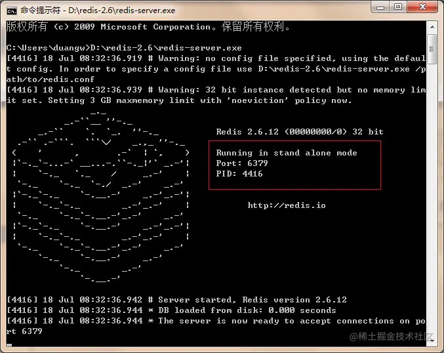444x353 pixels.
Task: Close the redis-server.exe console window
Action: [422, 7]
